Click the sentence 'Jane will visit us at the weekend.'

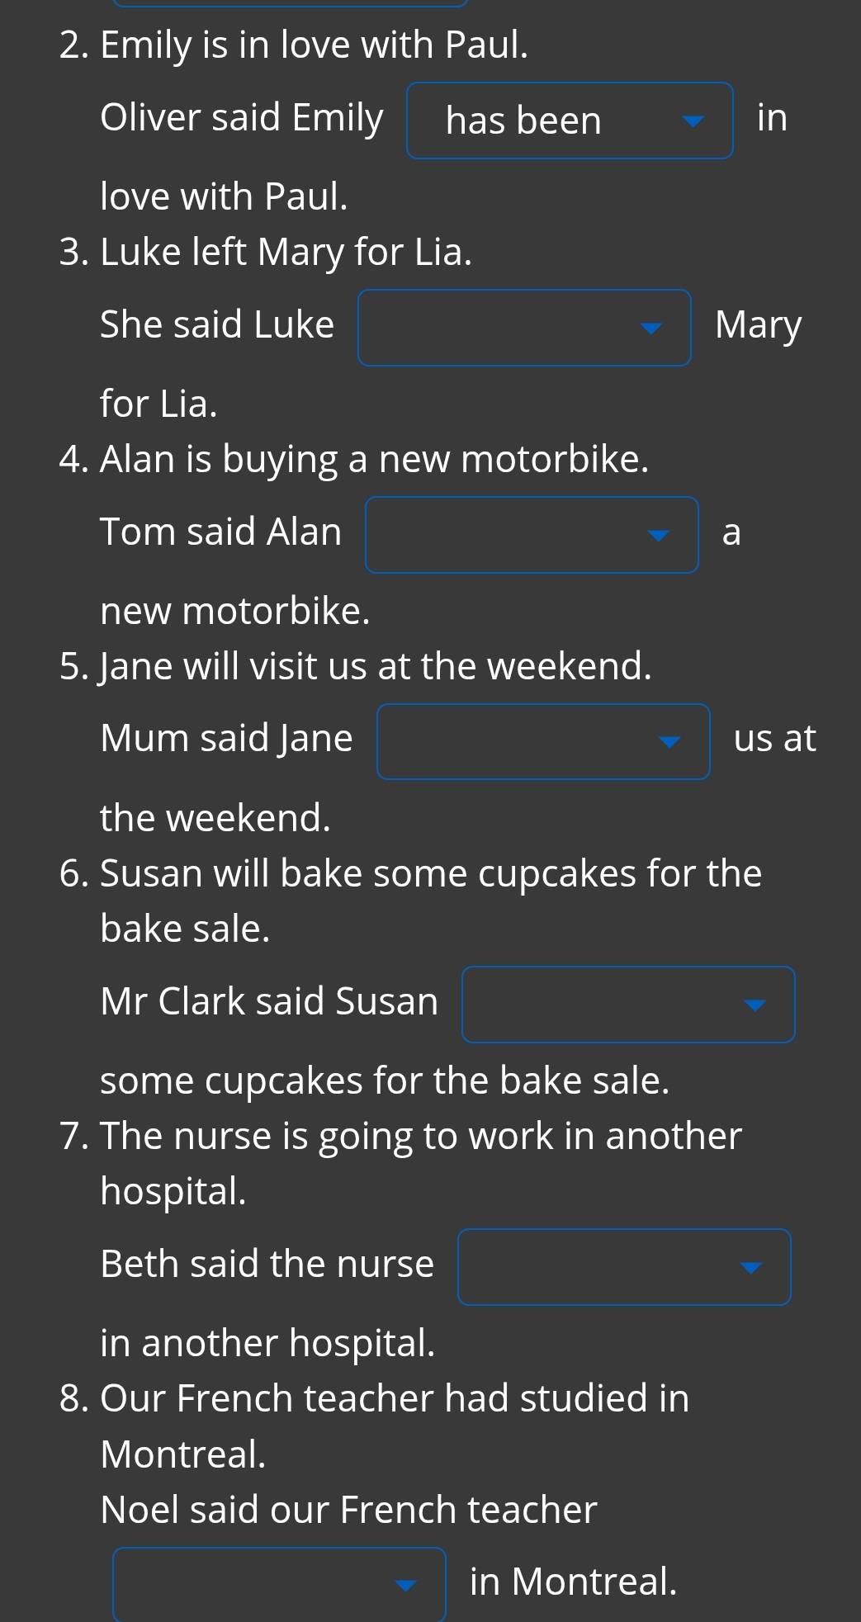pyautogui.click(x=376, y=666)
